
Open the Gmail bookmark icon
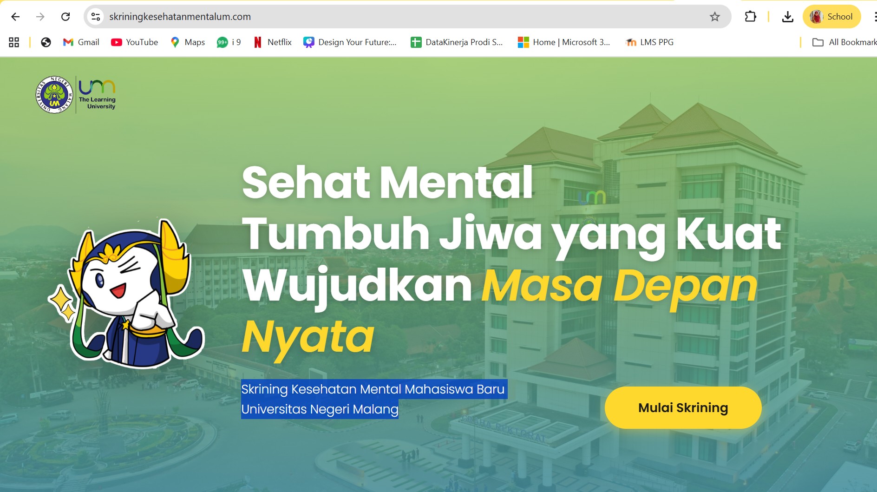68,42
